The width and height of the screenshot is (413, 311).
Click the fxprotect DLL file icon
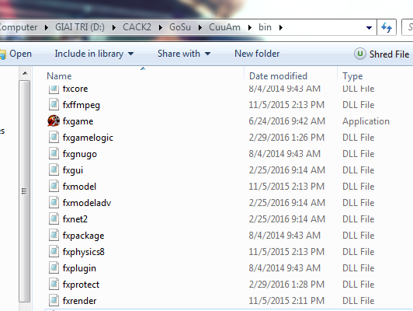(54, 285)
